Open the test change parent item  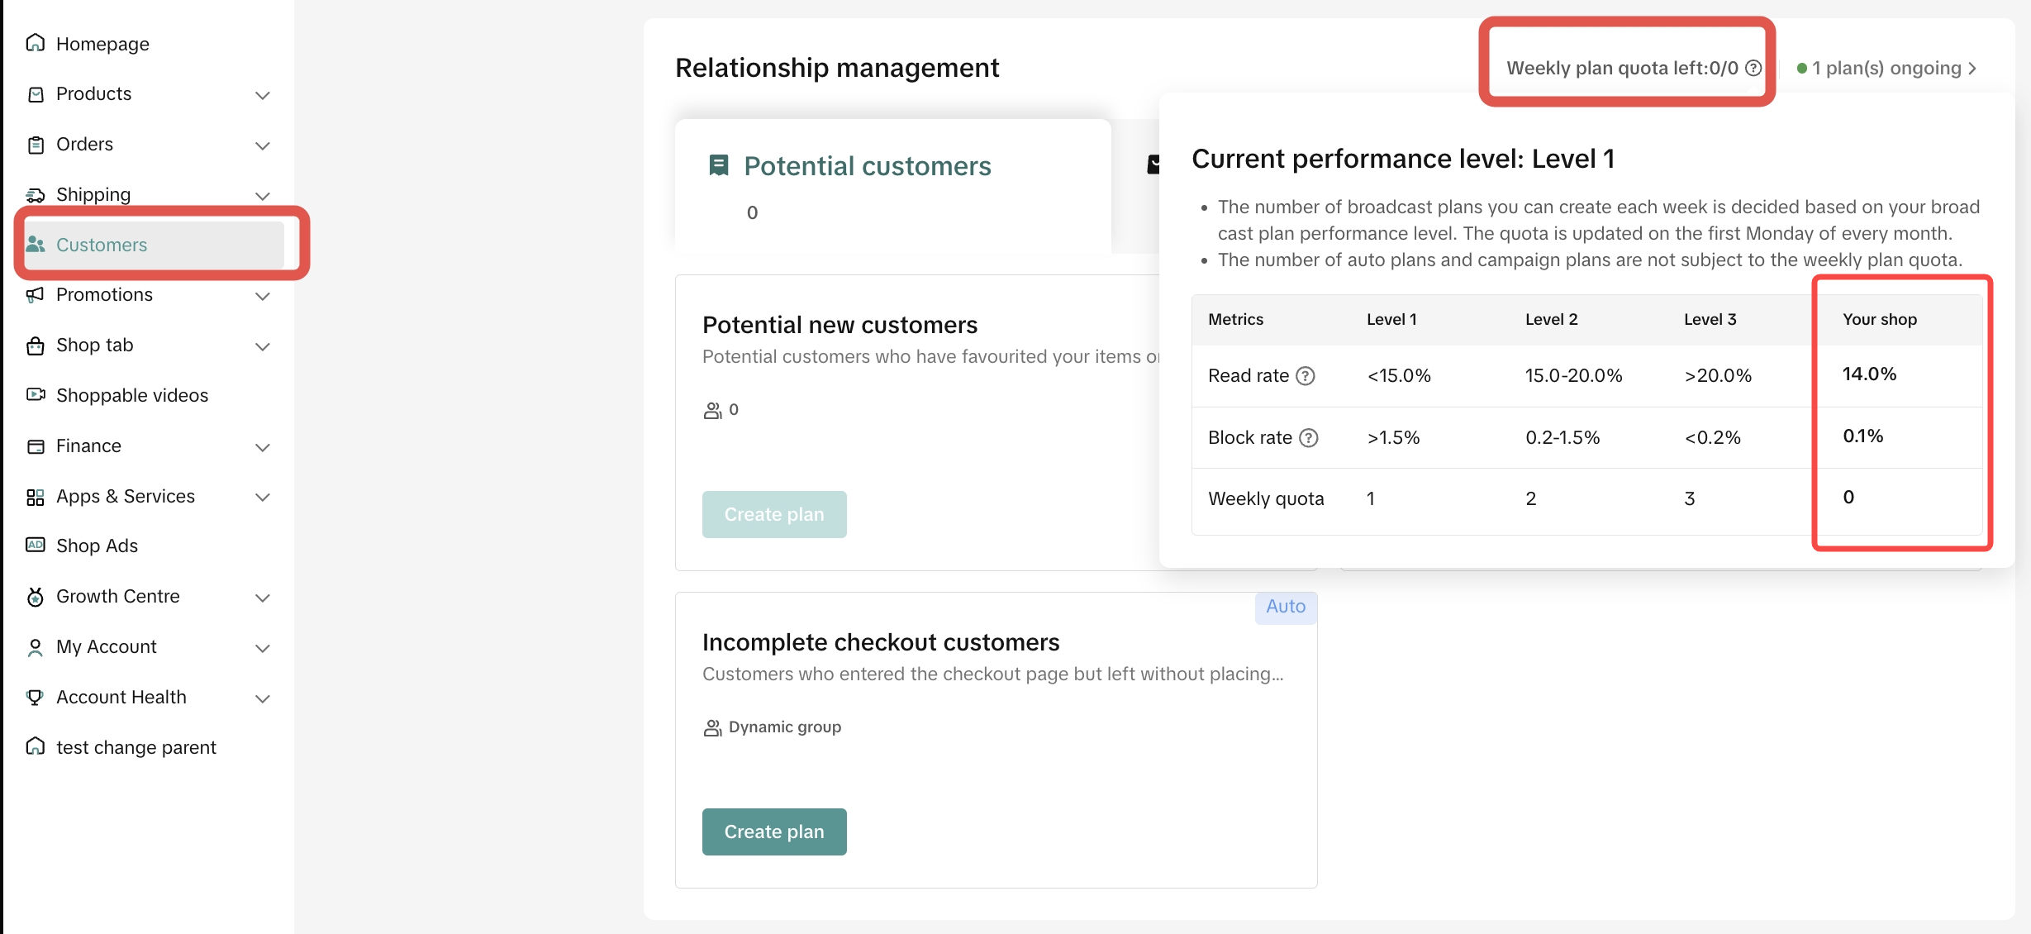click(136, 747)
